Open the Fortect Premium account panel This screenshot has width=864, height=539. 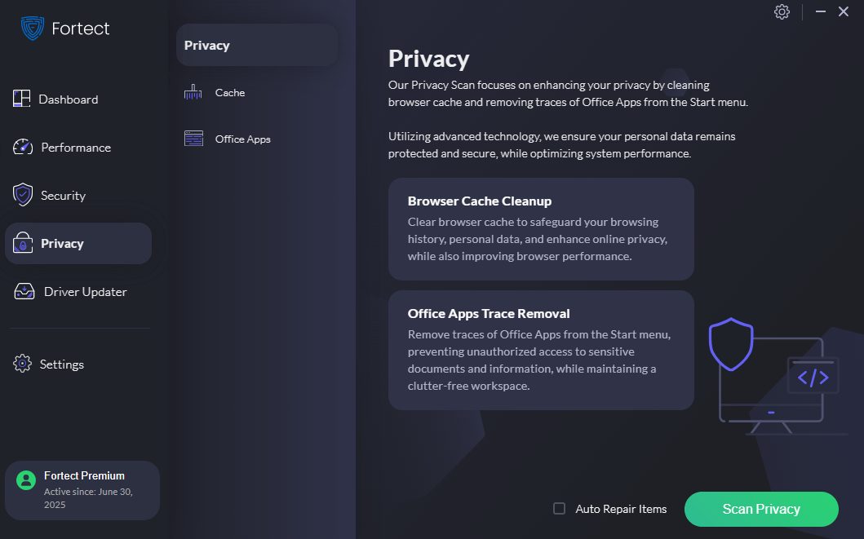coord(82,490)
